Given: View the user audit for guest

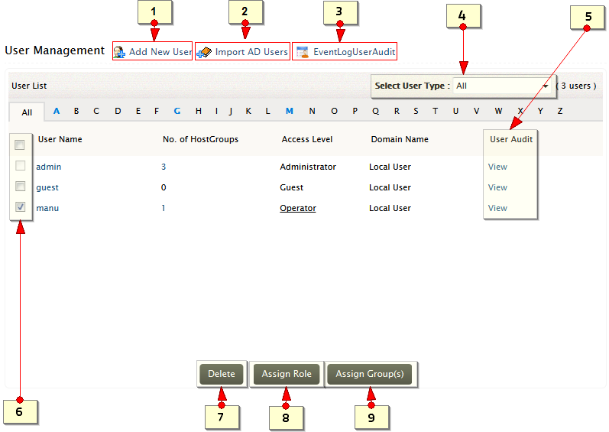Looking at the screenshot, I should [497, 187].
